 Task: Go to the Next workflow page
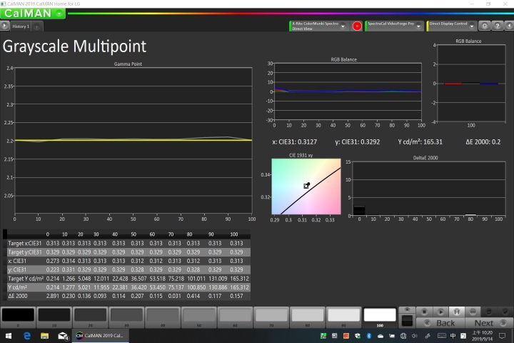[489, 323]
